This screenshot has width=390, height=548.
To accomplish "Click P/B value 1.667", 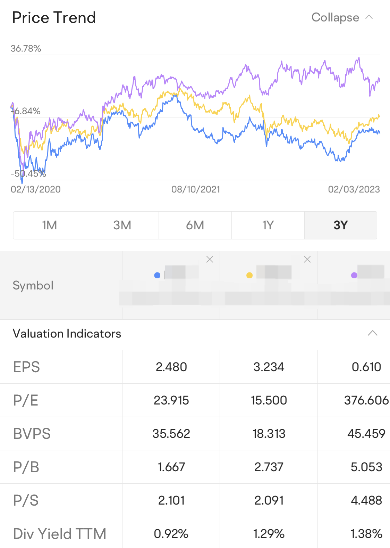I will (x=171, y=467).
